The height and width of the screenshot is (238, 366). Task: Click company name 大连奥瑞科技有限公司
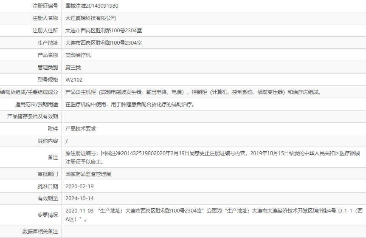coord(90,18)
